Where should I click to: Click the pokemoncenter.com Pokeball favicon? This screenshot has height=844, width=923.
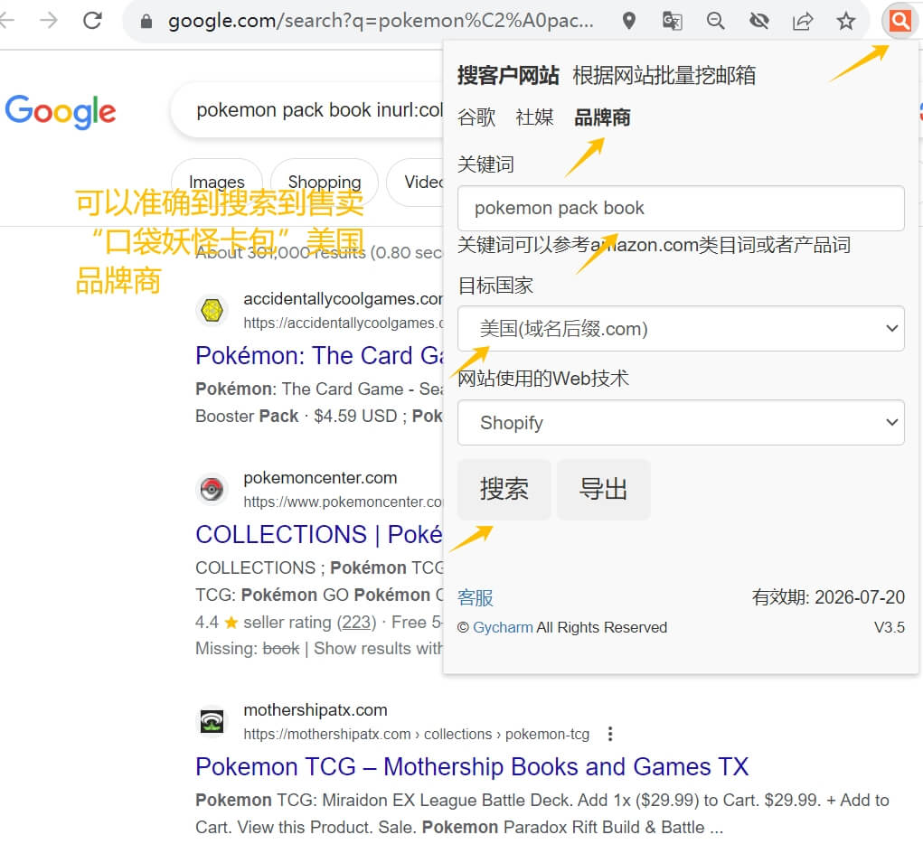pyautogui.click(x=212, y=489)
